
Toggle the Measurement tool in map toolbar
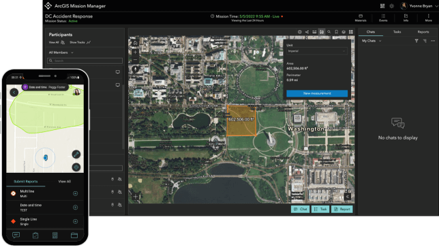point(322,32)
